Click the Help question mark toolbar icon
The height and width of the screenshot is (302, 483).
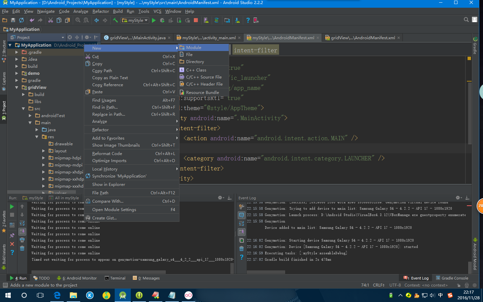(x=248, y=20)
